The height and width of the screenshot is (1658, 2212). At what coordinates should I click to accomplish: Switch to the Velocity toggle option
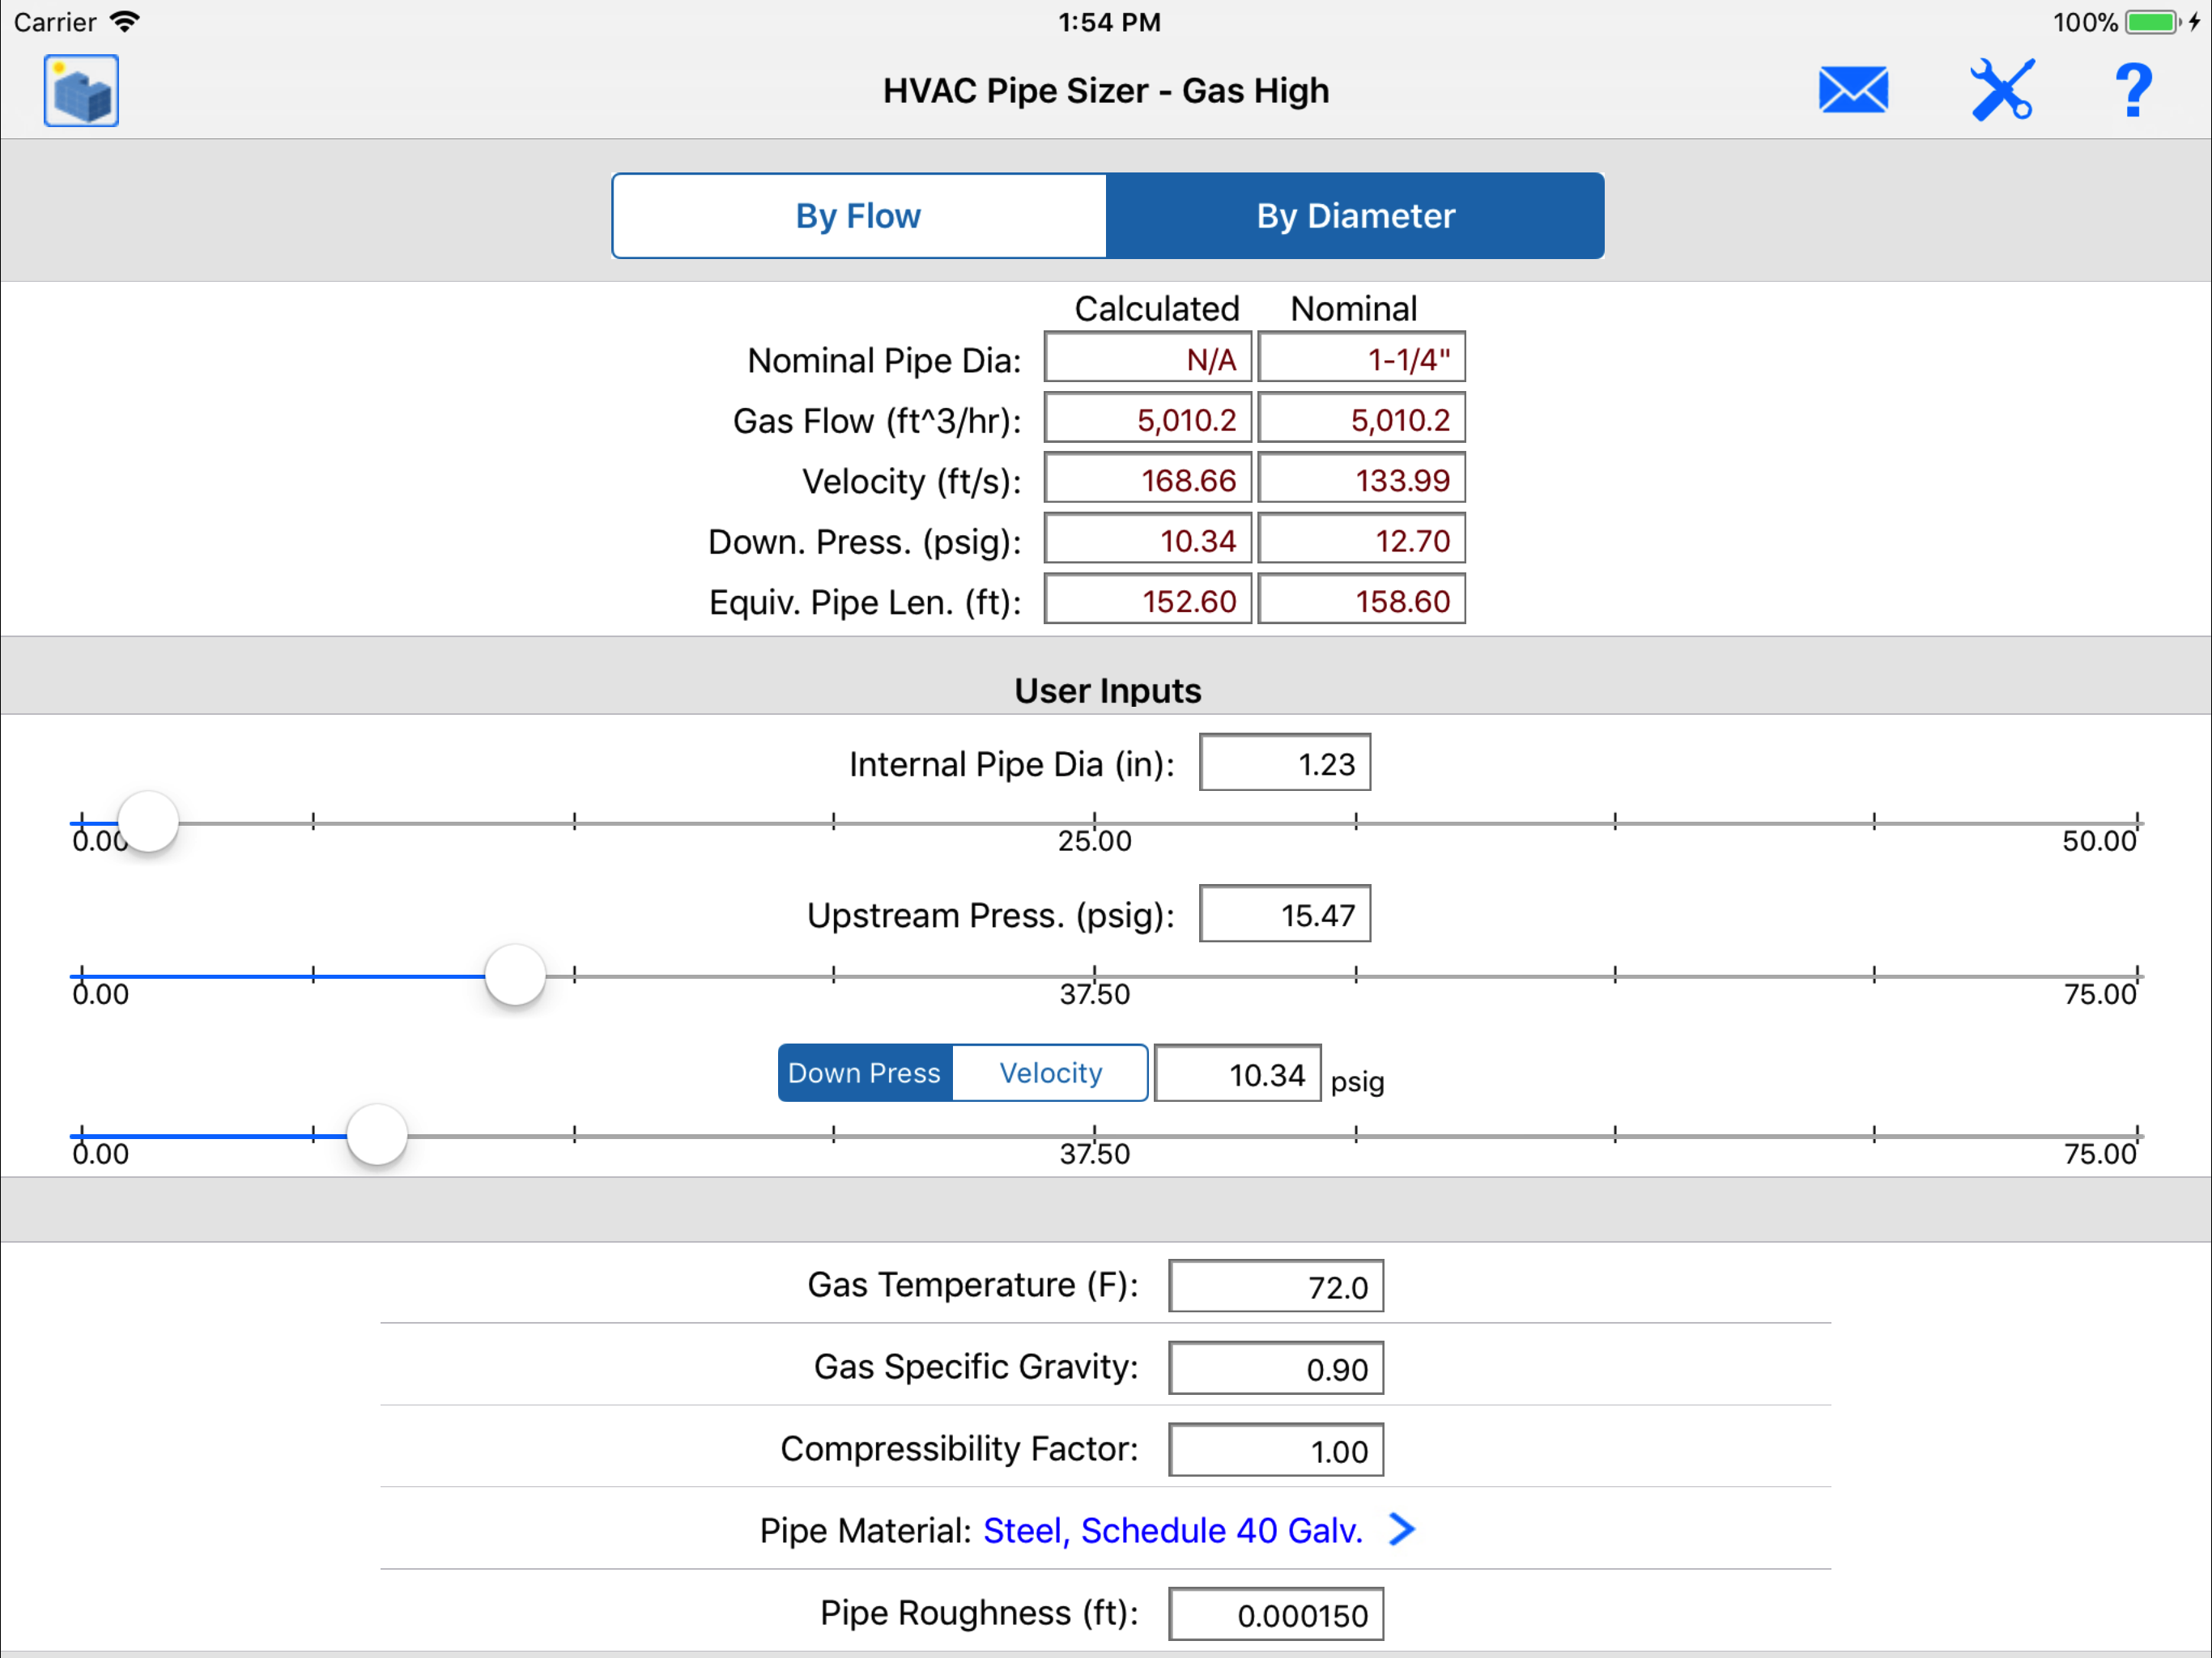click(x=1050, y=1073)
